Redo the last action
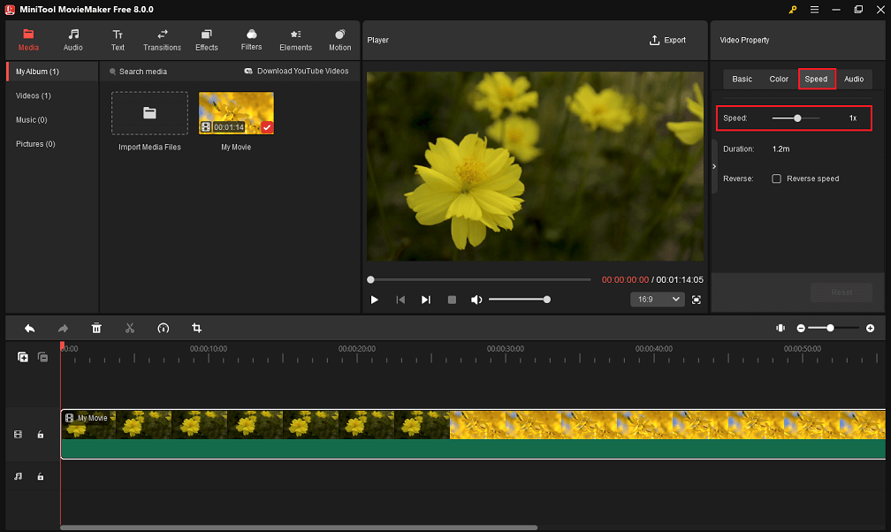The height and width of the screenshot is (532, 891). 63,329
